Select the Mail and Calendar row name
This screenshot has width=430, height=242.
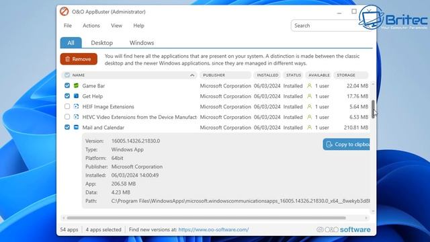click(103, 128)
